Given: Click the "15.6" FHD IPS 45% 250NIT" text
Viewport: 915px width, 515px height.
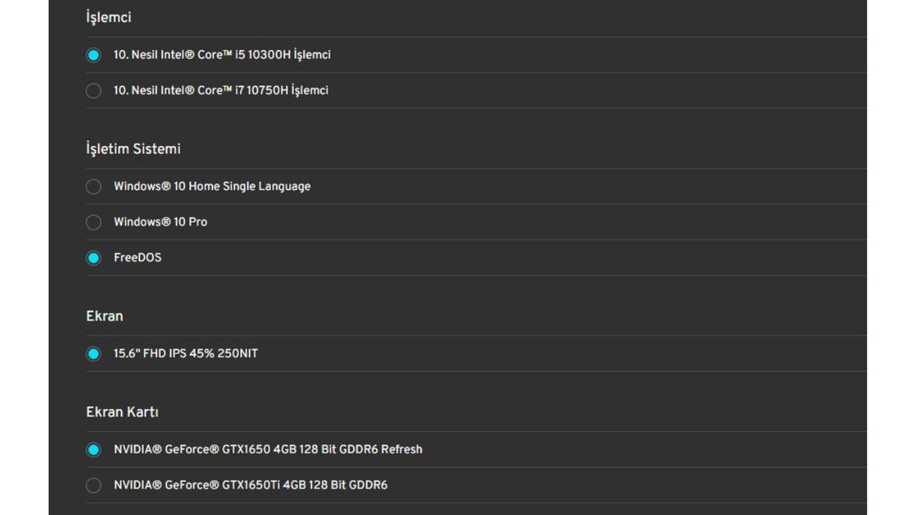Looking at the screenshot, I should (x=185, y=354).
